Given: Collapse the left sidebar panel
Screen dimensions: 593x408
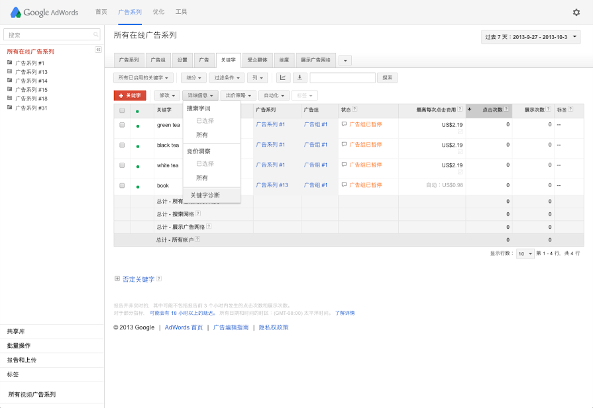Looking at the screenshot, I should (98, 50).
